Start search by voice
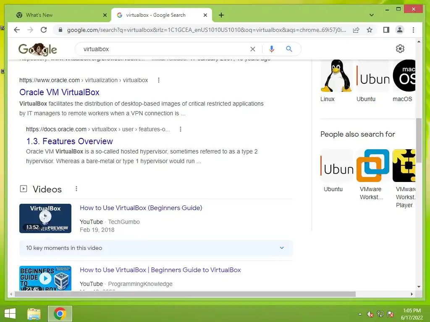The width and height of the screenshot is (430, 322). (272, 49)
